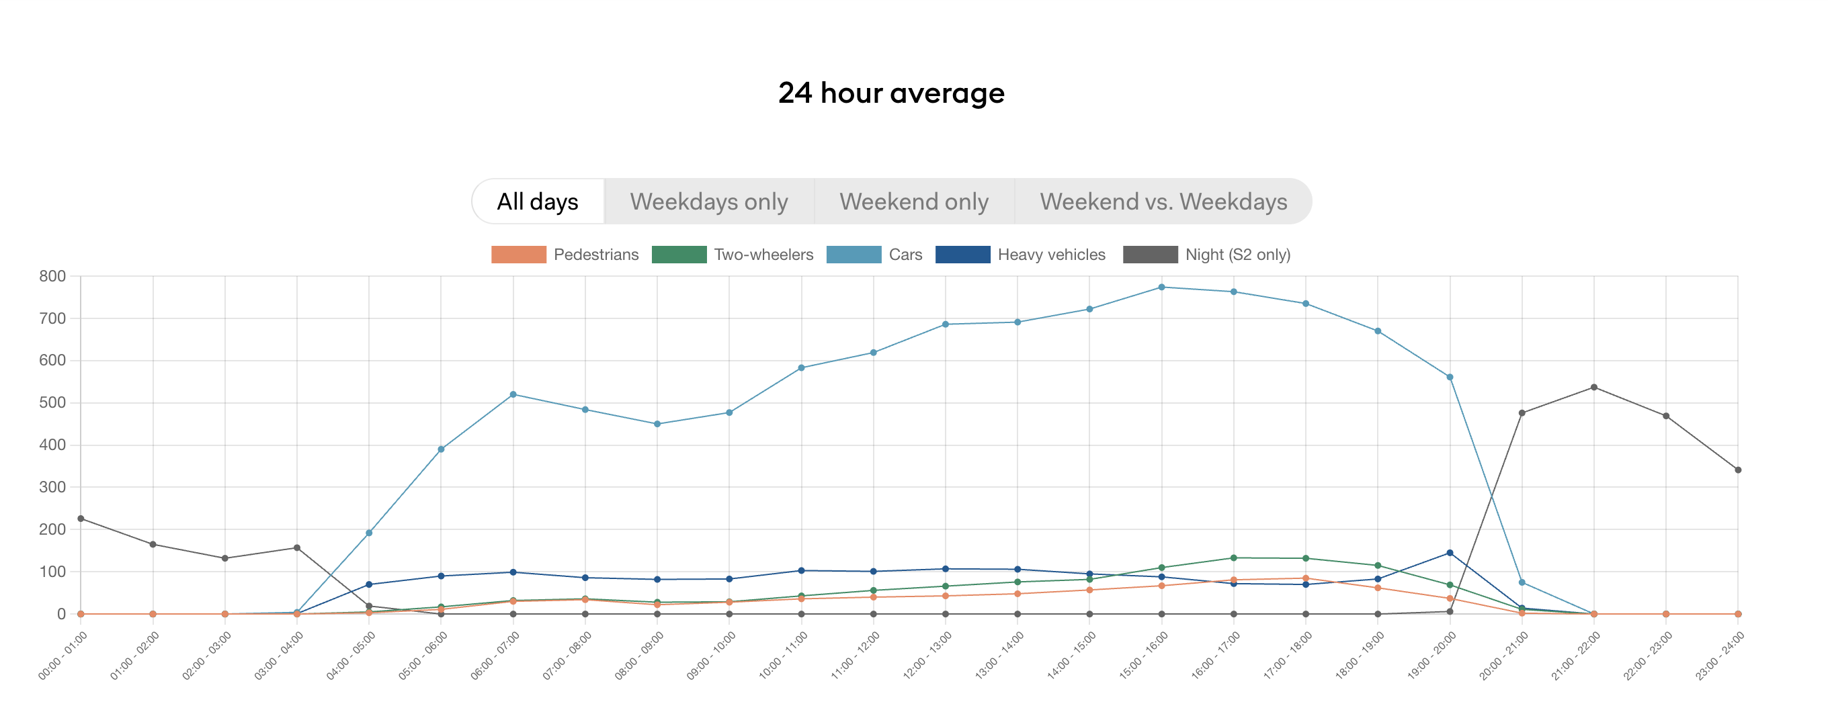Image resolution: width=1828 pixels, height=708 pixels.
Task: Click Heavy vehicles point at 19:00 - 20:00
Action: (x=1450, y=553)
